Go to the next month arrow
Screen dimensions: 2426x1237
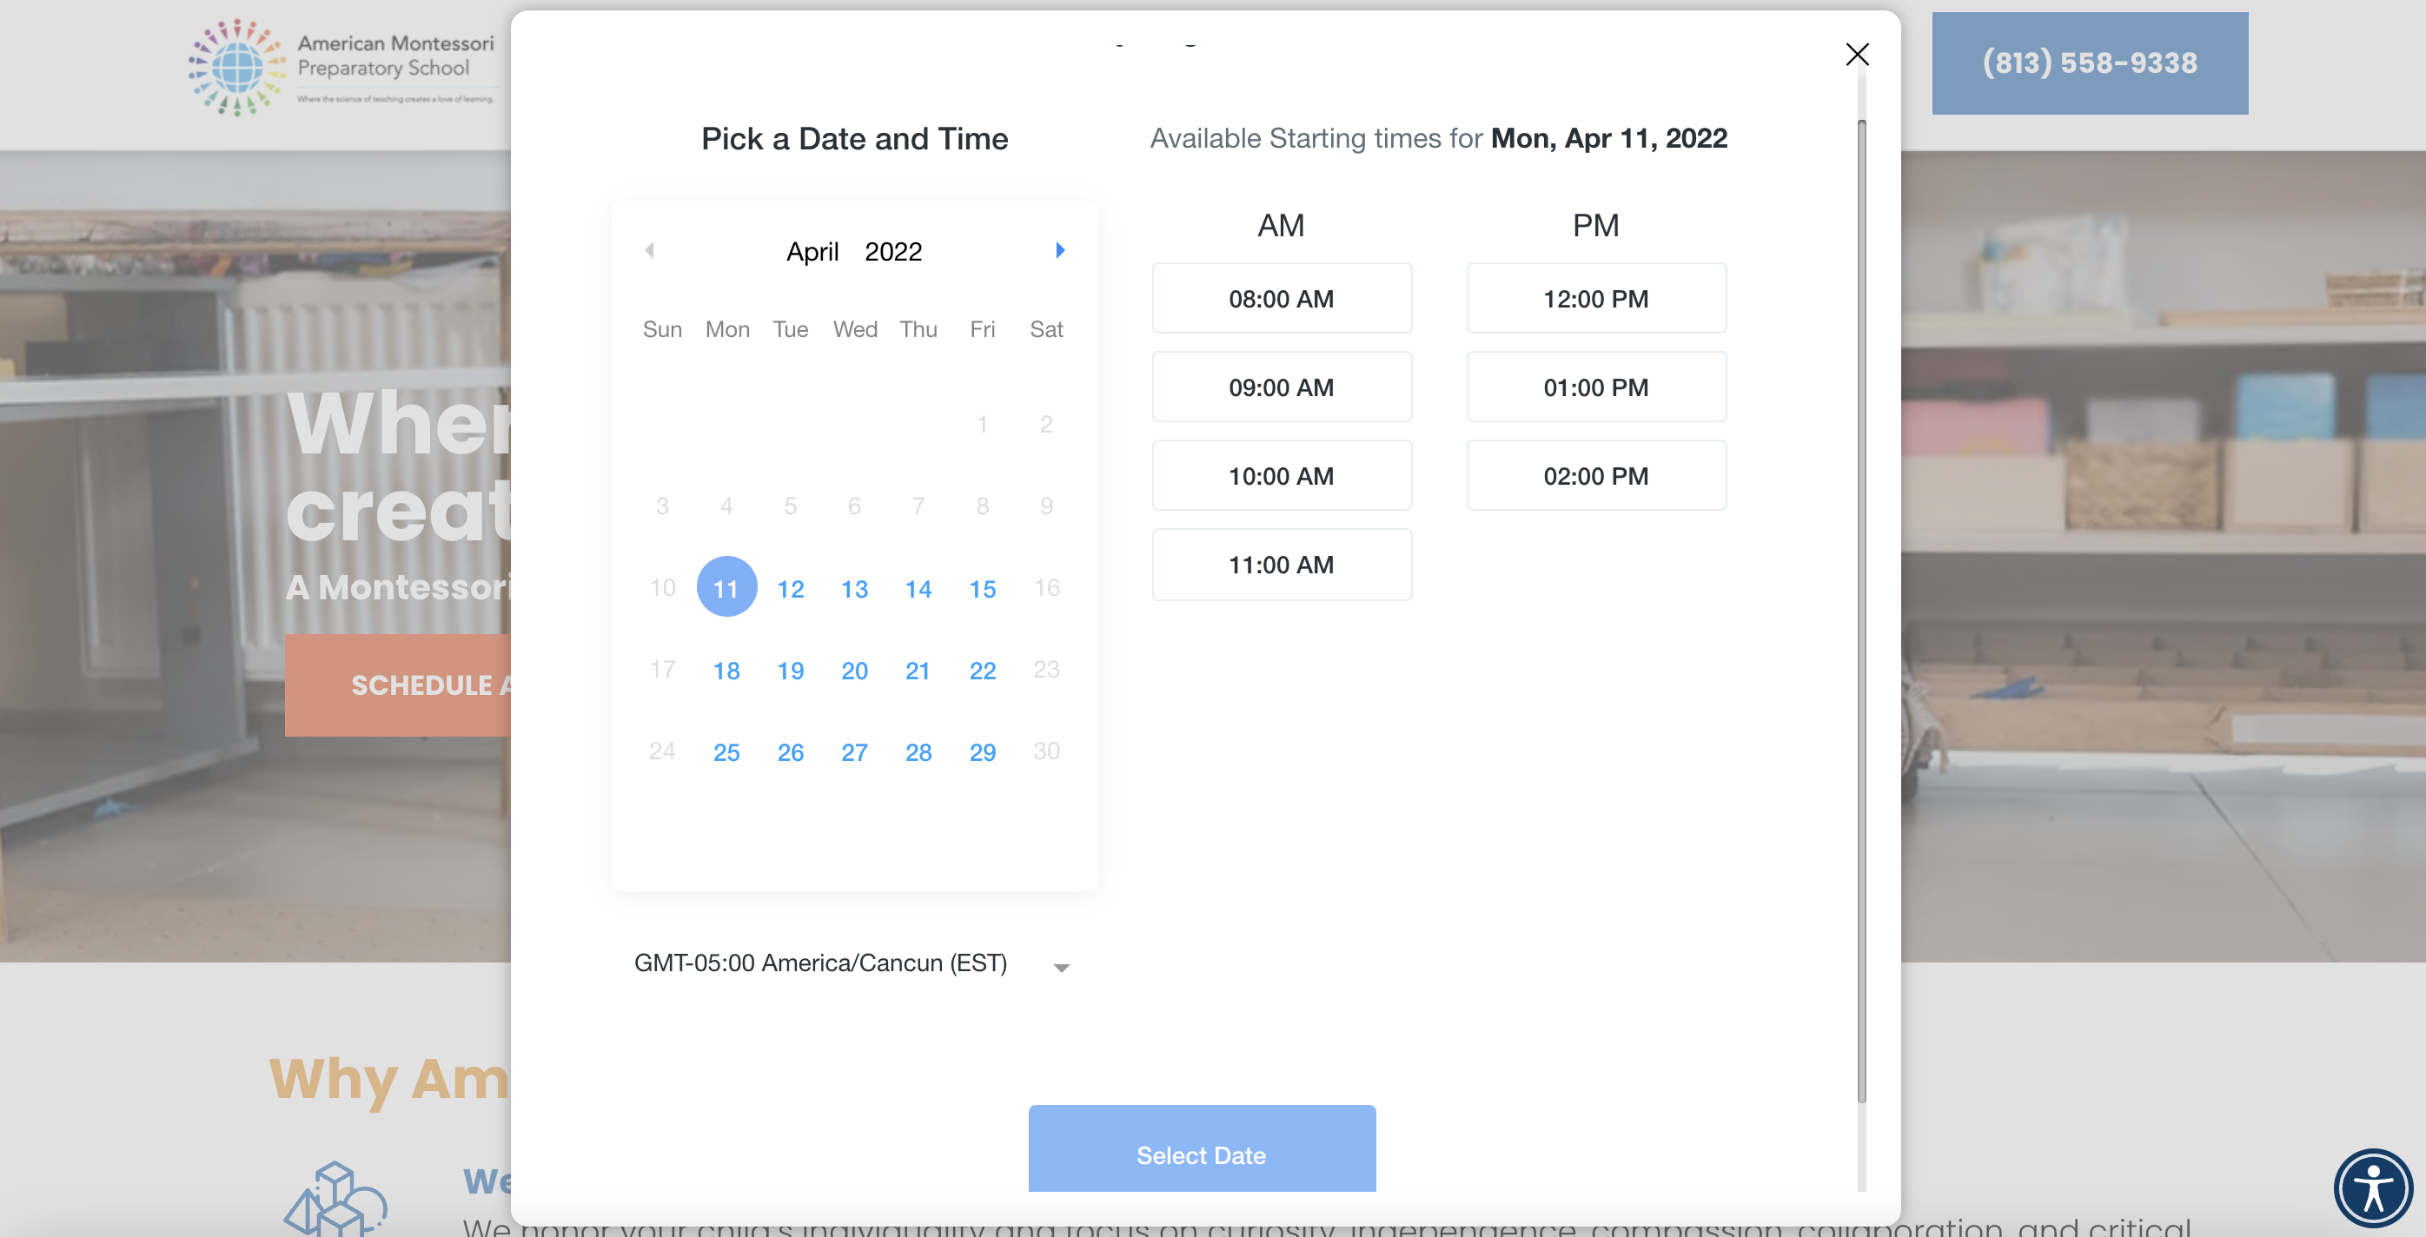pyautogui.click(x=1059, y=250)
